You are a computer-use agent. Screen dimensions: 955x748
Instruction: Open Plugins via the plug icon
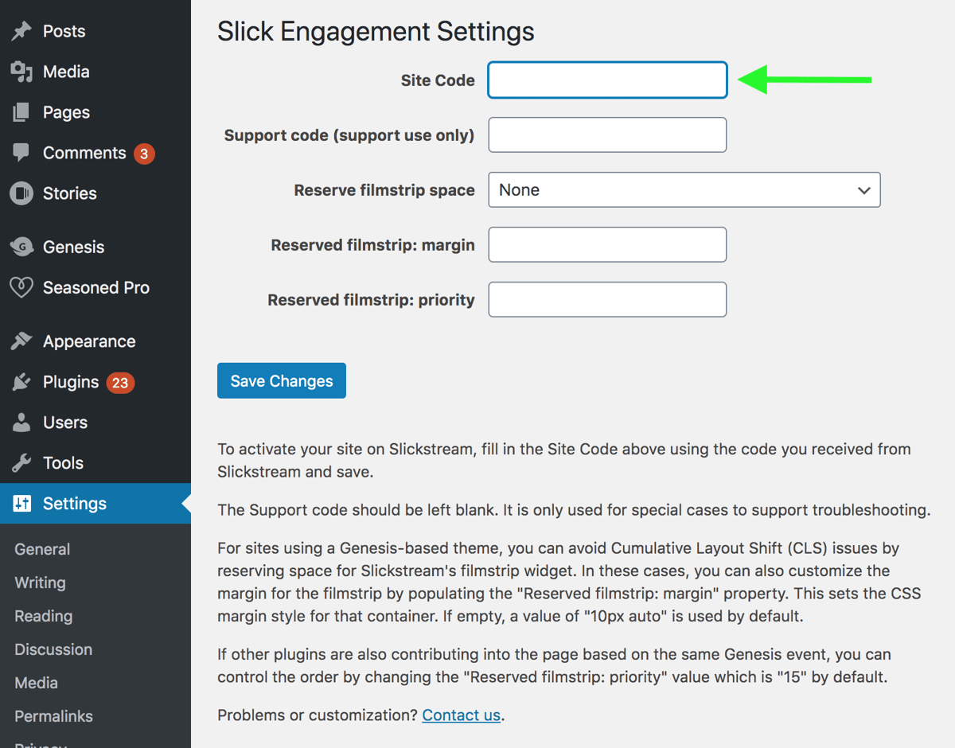point(21,382)
